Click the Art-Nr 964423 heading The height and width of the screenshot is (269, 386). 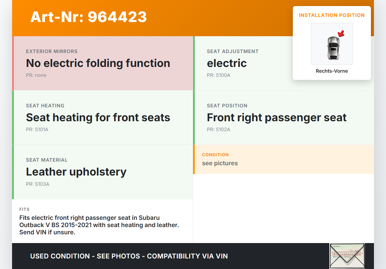tap(88, 17)
